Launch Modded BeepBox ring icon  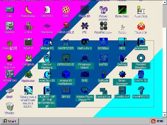141,58
